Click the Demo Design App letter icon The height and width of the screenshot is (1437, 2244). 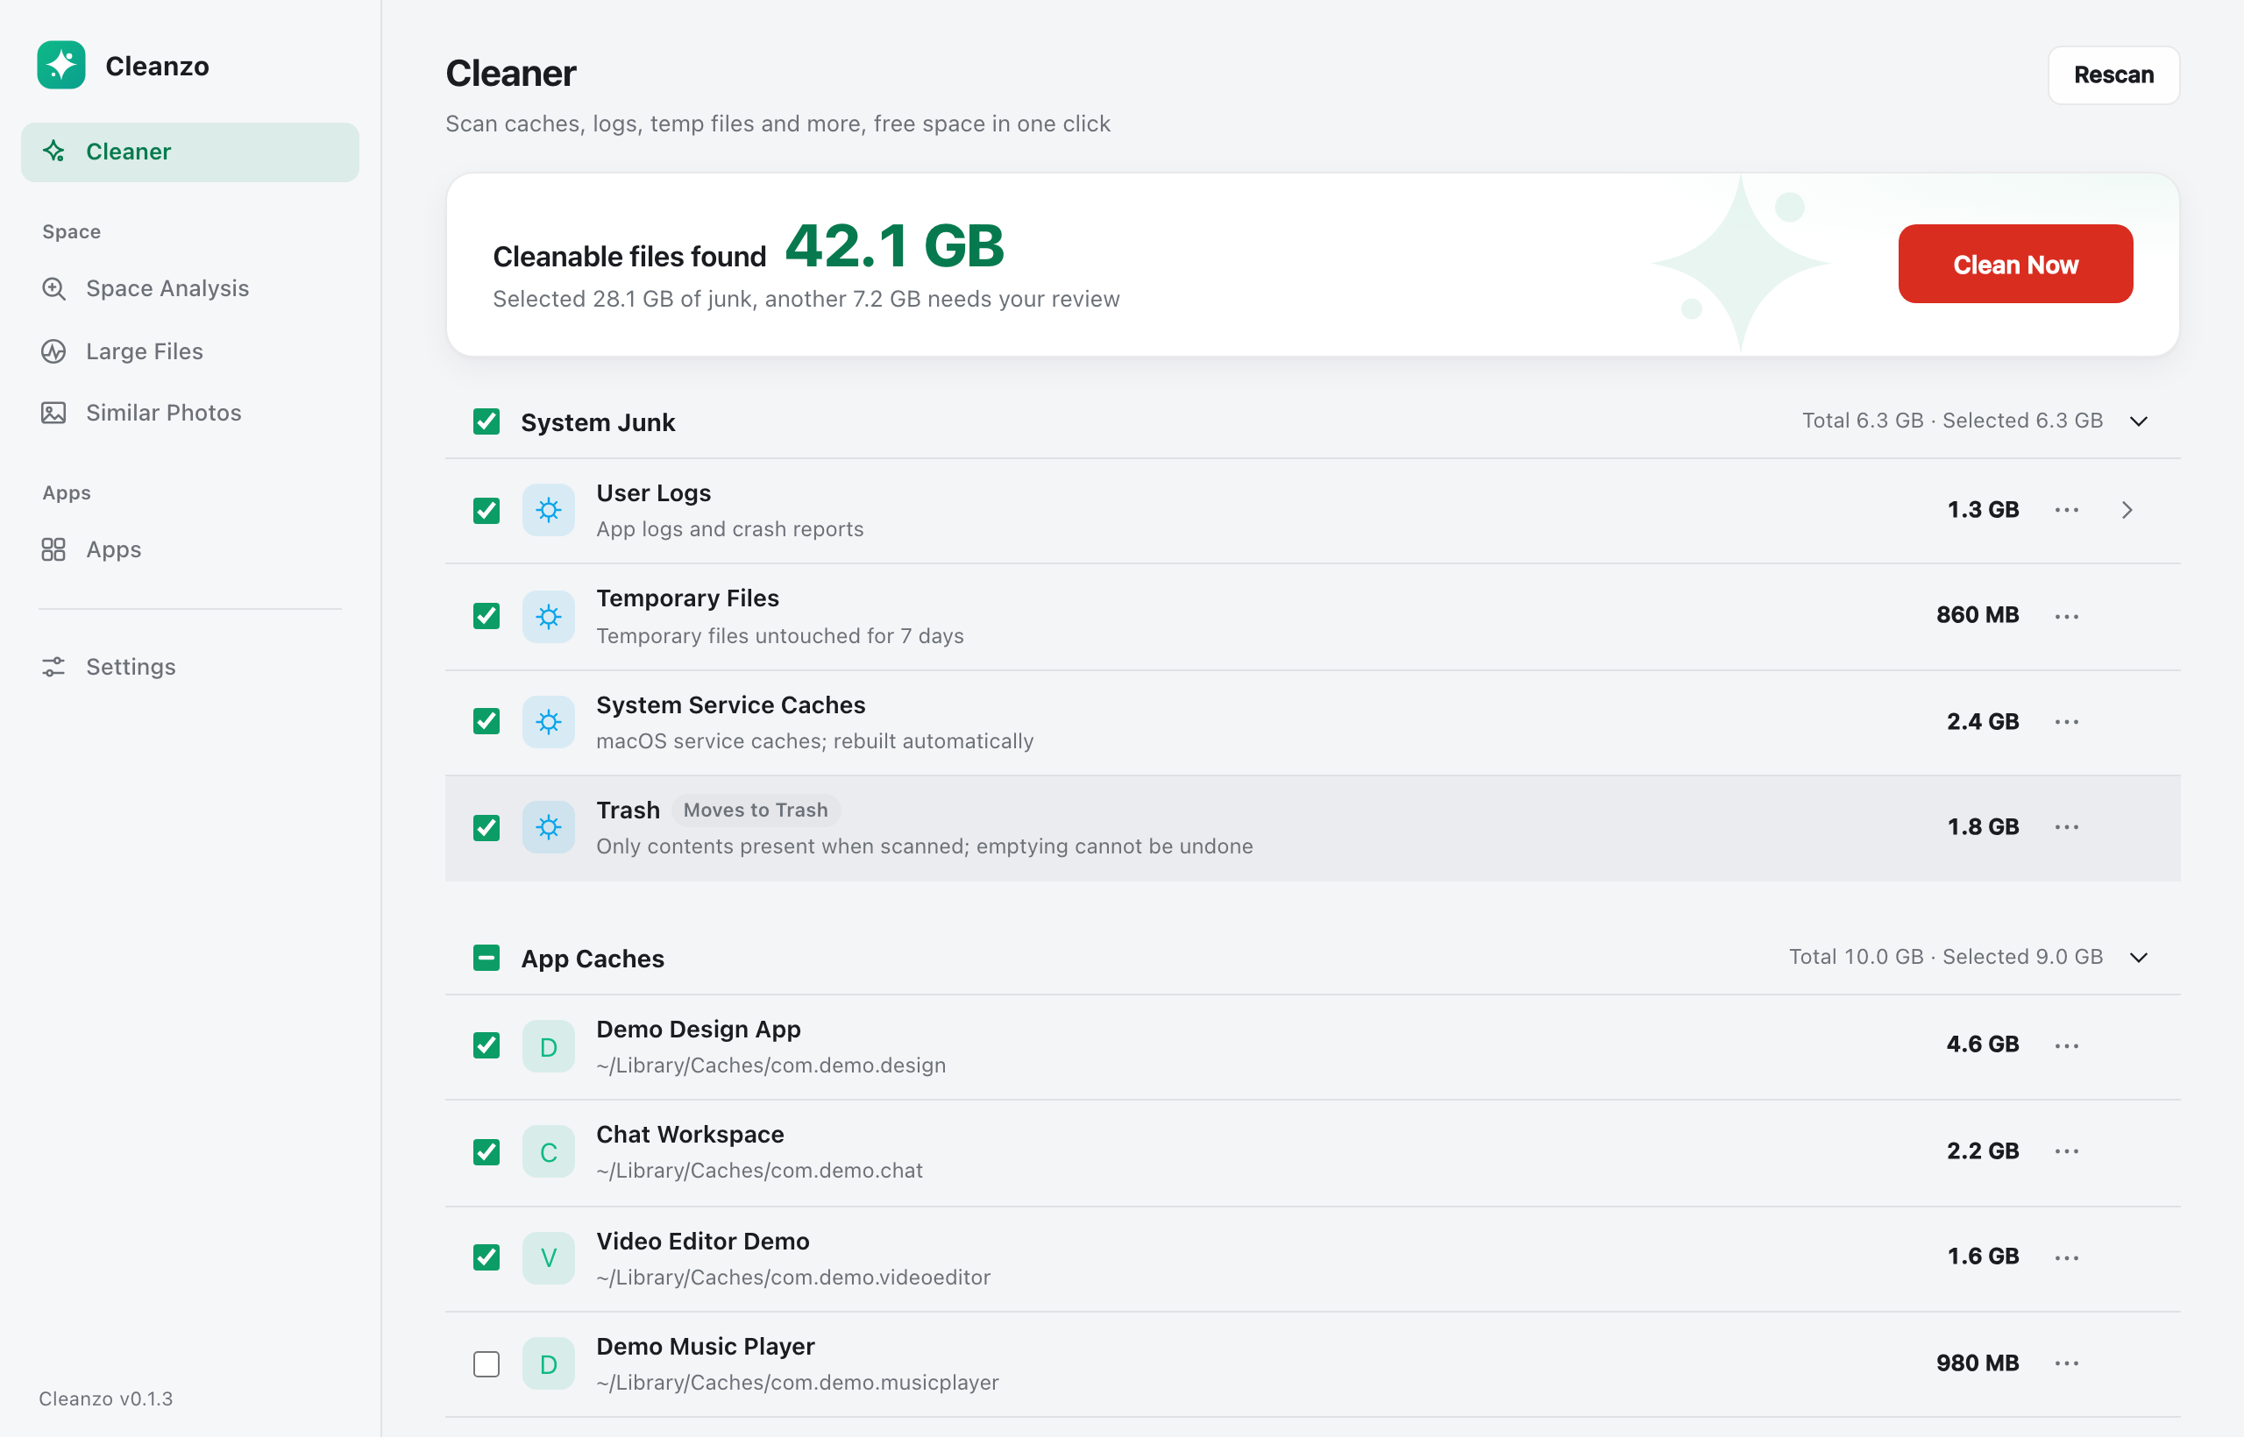click(x=549, y=1046)
